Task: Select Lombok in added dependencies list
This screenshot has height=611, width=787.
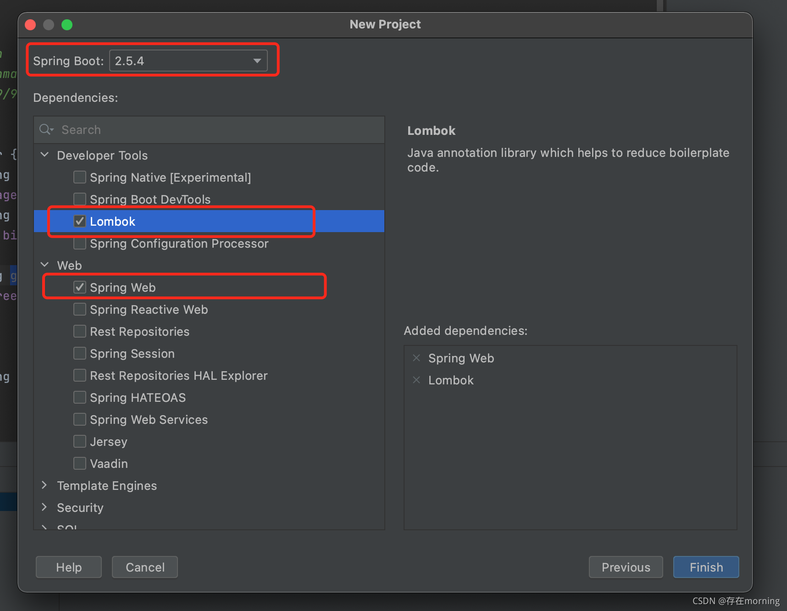Action: coord(451,380)
